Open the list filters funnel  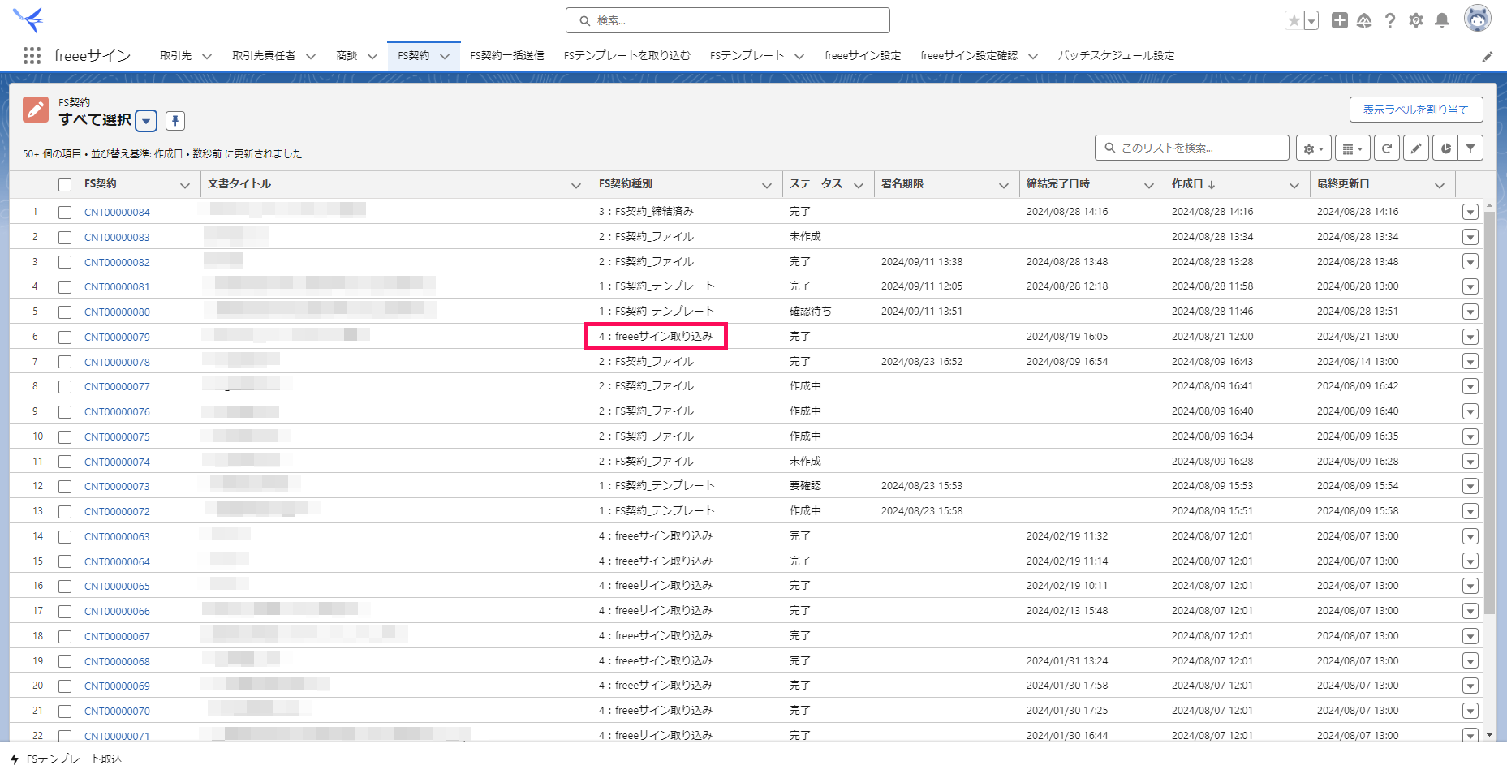[x=1470, y=148]
